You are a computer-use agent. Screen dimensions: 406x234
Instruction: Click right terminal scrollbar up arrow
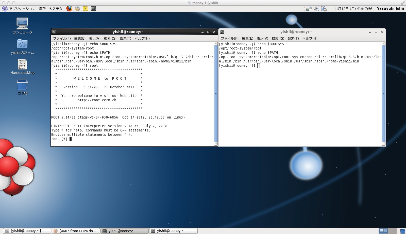383,44
